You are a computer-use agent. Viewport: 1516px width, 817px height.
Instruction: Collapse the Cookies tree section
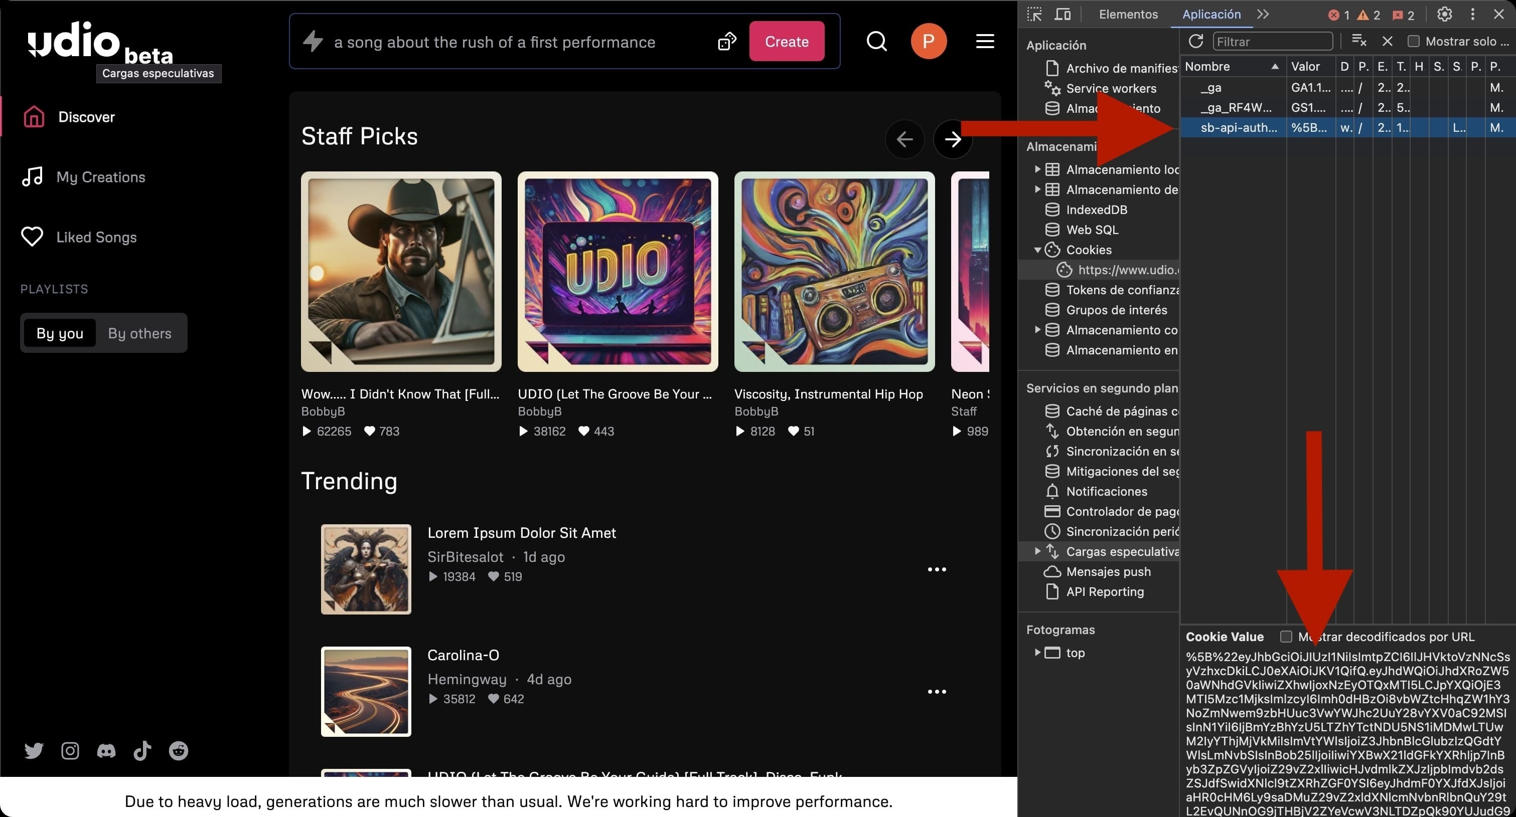coord(1037,250)
